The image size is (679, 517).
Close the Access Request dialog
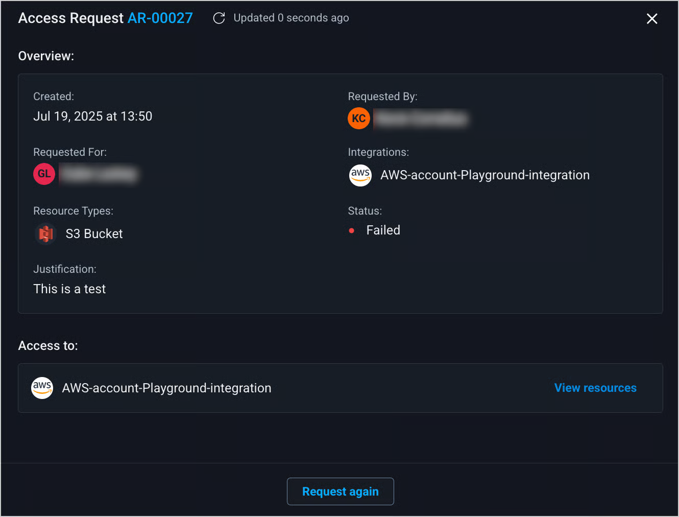click(x=651, y=19)
